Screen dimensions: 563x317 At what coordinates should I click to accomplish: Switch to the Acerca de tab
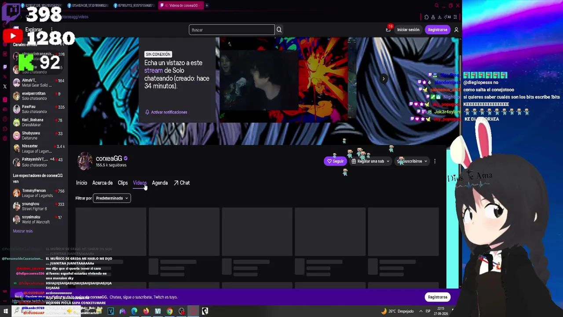102,183
